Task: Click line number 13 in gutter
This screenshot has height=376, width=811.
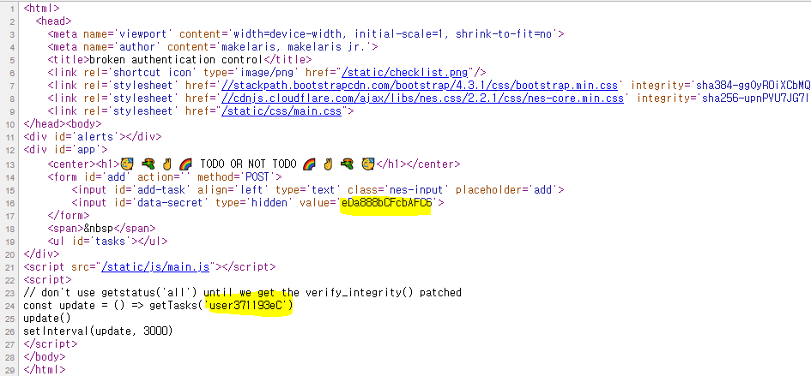Action: 9,164
